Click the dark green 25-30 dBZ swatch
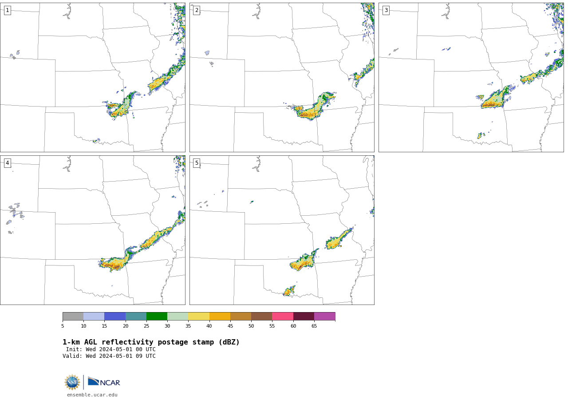 point(157,317)
